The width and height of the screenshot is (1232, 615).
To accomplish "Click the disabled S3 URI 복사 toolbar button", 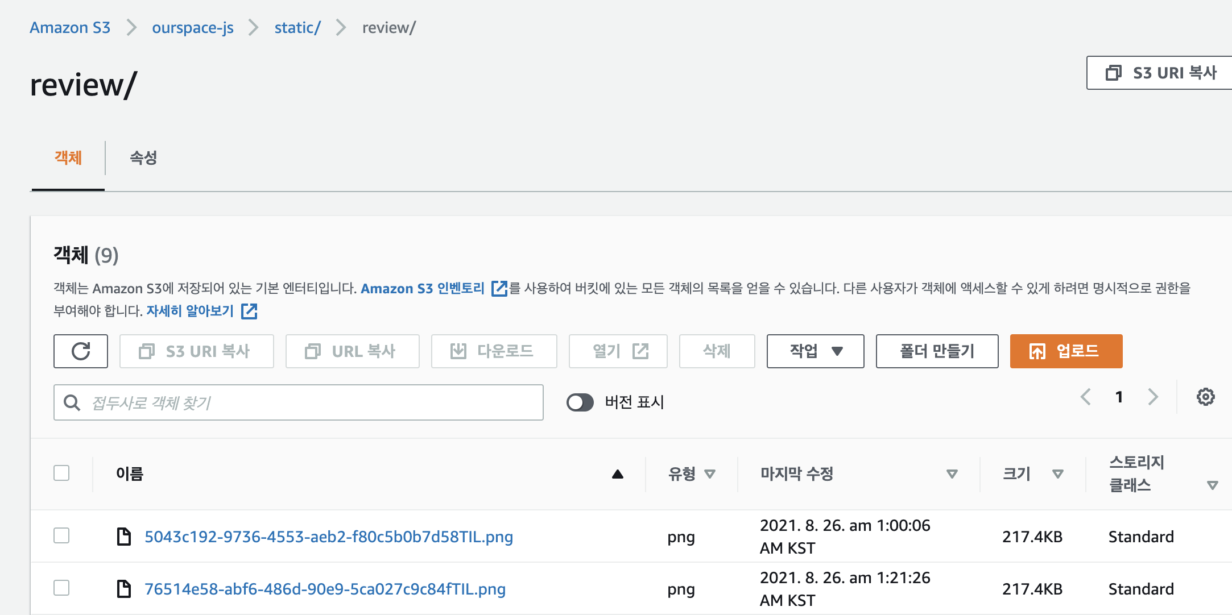I will point(197,351).
